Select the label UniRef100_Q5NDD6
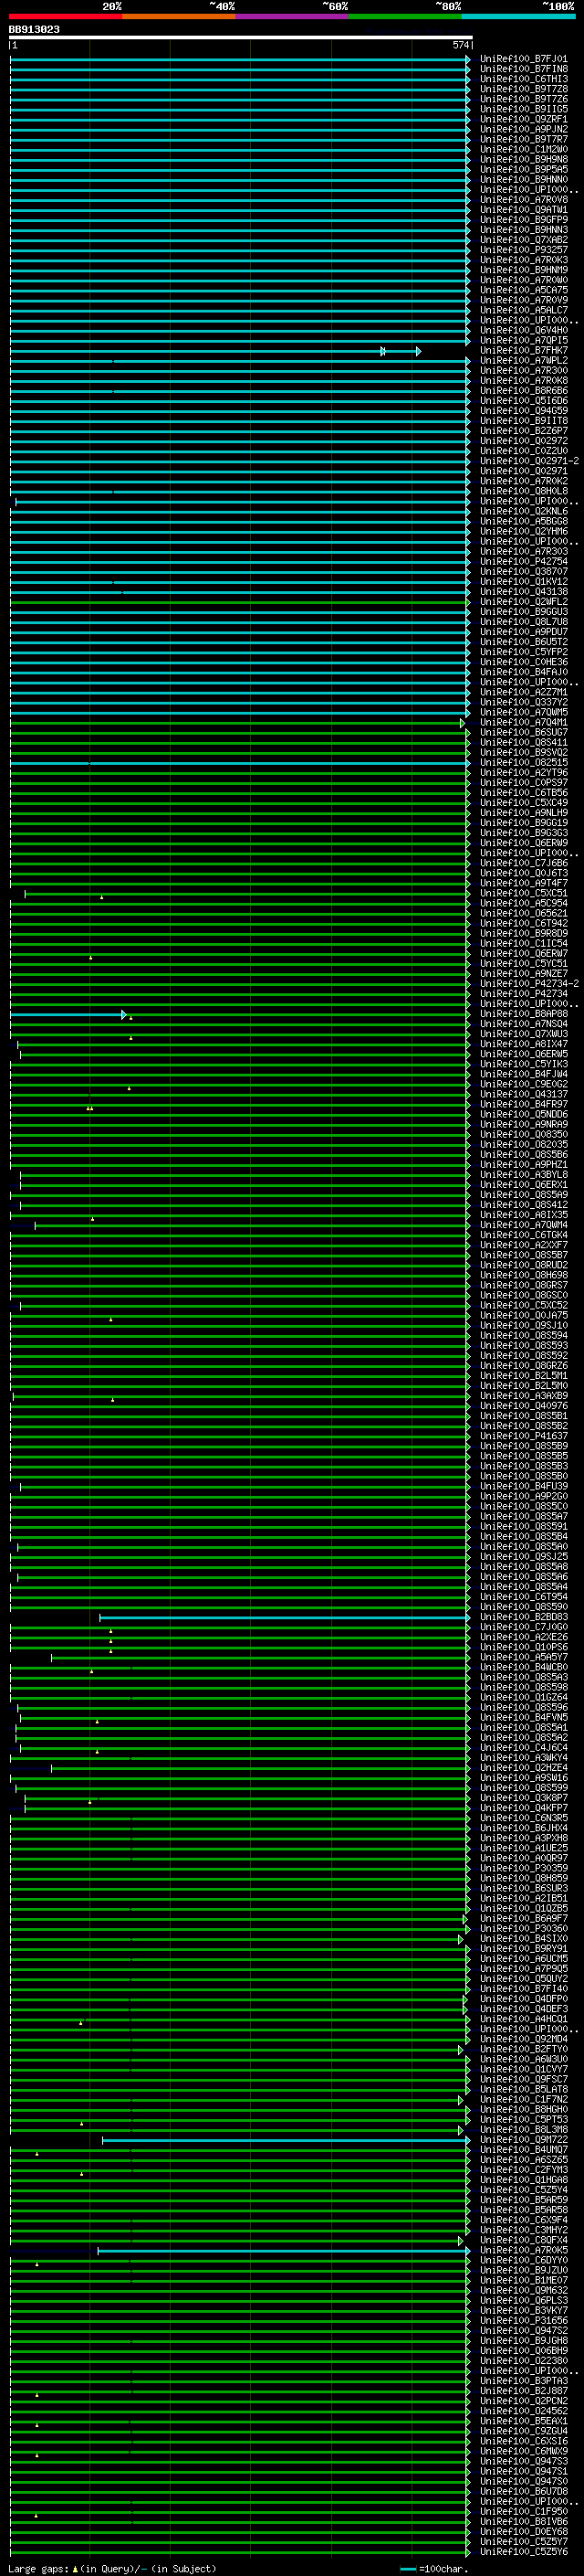This screenshot has height=2576, width=584. click(523, 1114)
